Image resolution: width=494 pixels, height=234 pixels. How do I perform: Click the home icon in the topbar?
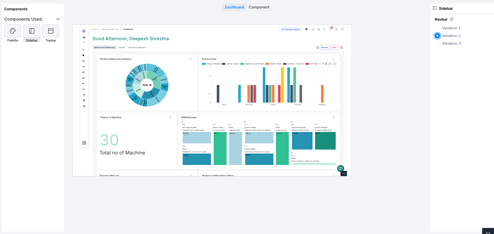tap(313, 29)
